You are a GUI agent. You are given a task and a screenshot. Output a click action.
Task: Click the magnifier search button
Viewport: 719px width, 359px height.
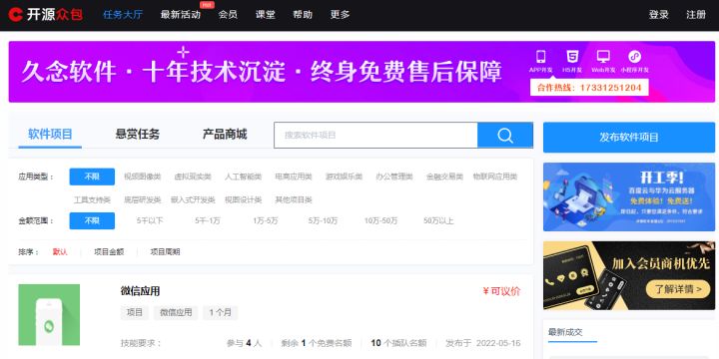(505, 135)
